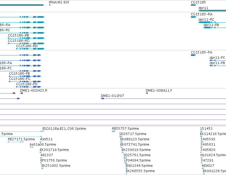Click the DME1-002H23.R feature label
The width and height of the screenshot is (226, 175).
(x=34, y=91)
